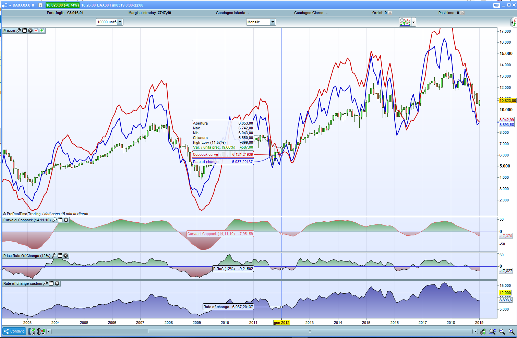Cancel all orders with the Ordini X icon
Image resolution: width=517 pixels, height=338 pixels.
[x=390, y=13]
